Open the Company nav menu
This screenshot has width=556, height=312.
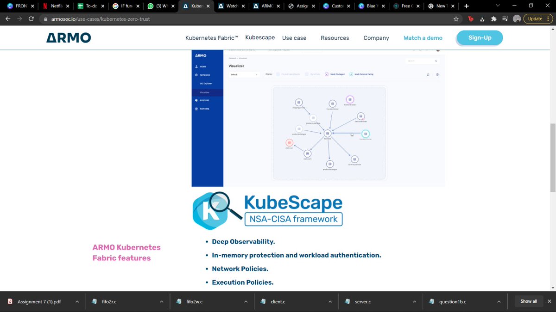pos(376,38)
